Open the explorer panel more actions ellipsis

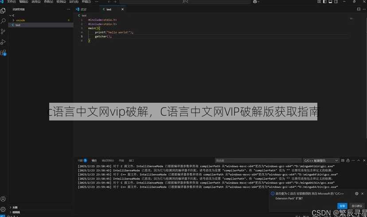69,9
